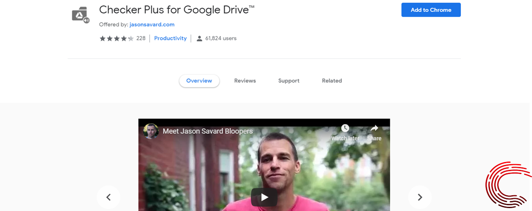Click Add to Chrome button
The height and width of the screenshot is (211, 532).
[431, 10]
